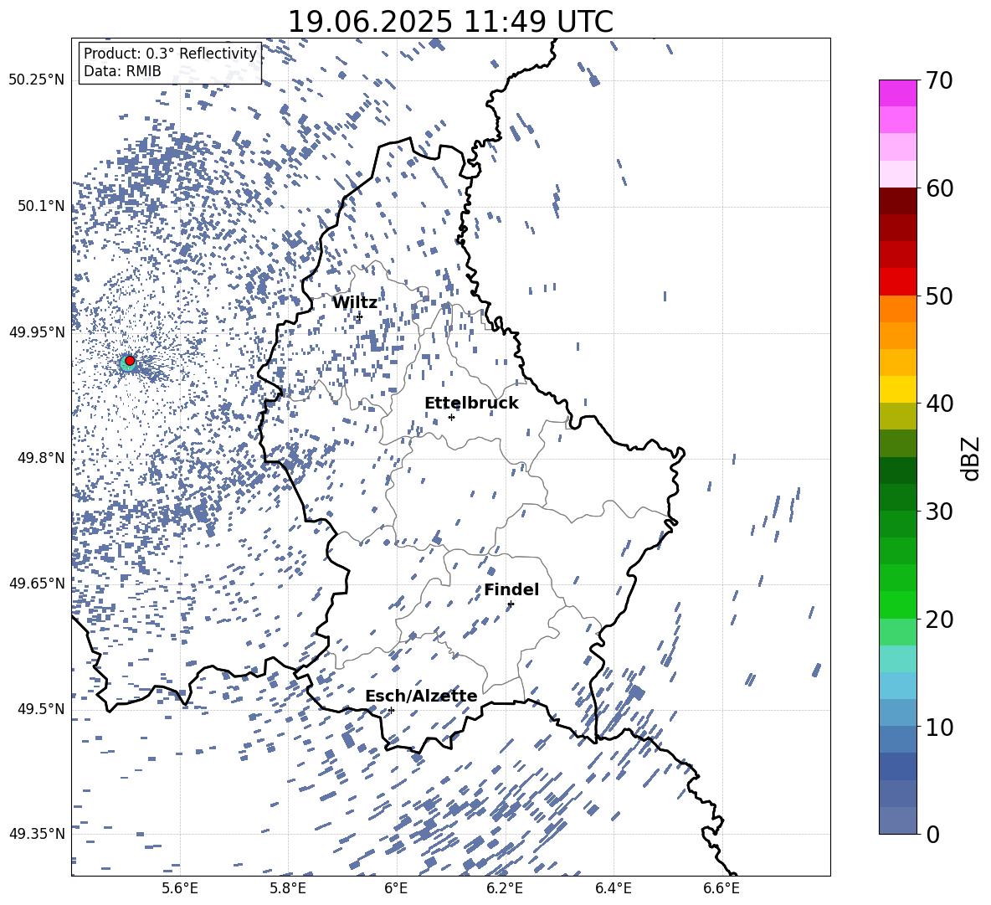Click the red radar site marker

click(130, 360)
